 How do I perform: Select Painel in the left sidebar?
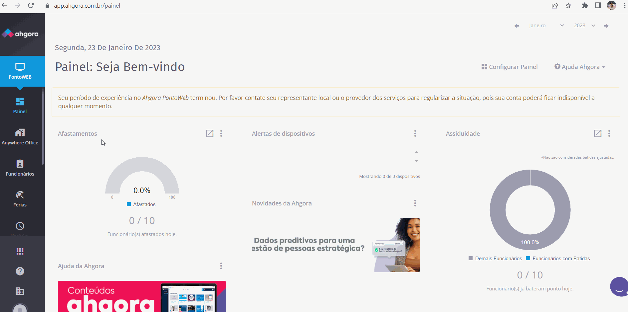(20, 105)
